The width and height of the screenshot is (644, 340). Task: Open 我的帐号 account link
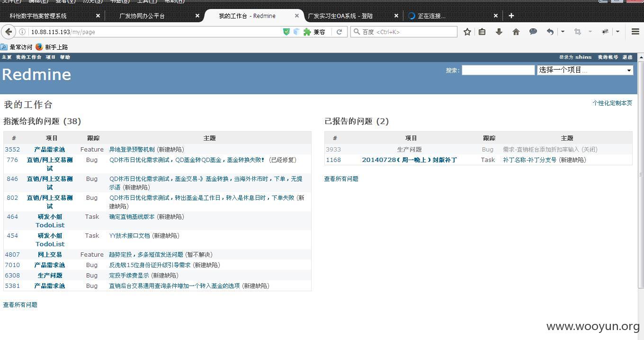608,57
